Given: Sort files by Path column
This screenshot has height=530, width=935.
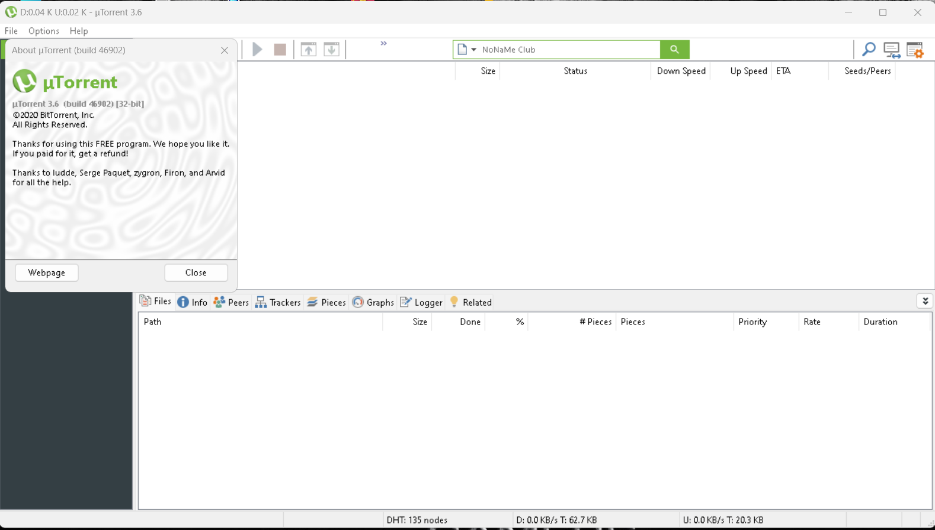Looking at the screenshot, I should click(261, 322).
